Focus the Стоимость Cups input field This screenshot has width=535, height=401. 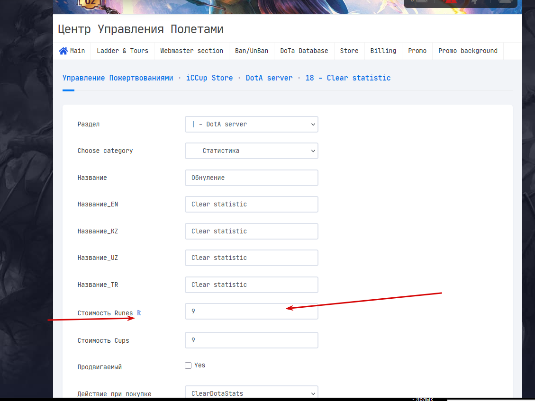(x=252, y=340)
